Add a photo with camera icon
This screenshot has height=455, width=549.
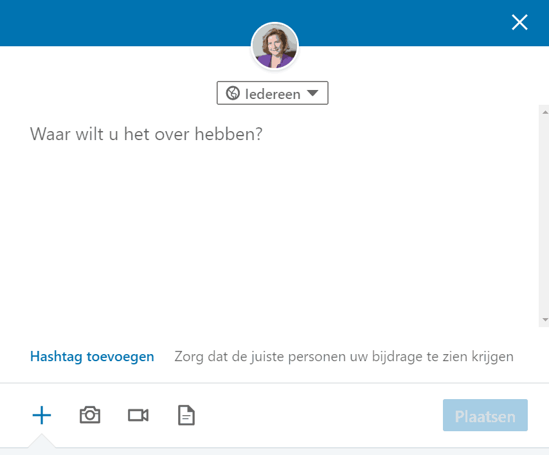(x=90, y=415)
